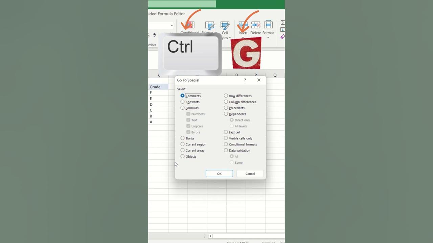Image resolution: width=433 pixels, height=243 pixels.
Task: Expand the Format dropdown arrow
Action: 268,37
